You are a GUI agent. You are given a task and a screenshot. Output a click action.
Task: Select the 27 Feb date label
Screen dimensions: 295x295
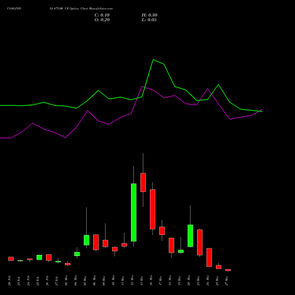(57, 281)
